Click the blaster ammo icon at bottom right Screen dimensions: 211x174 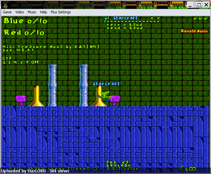[181, 168]
